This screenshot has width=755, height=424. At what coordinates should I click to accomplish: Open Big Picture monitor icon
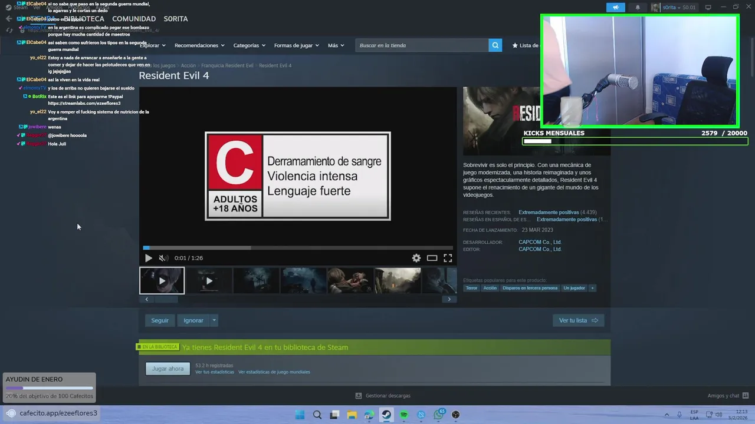tap(708, 8)
